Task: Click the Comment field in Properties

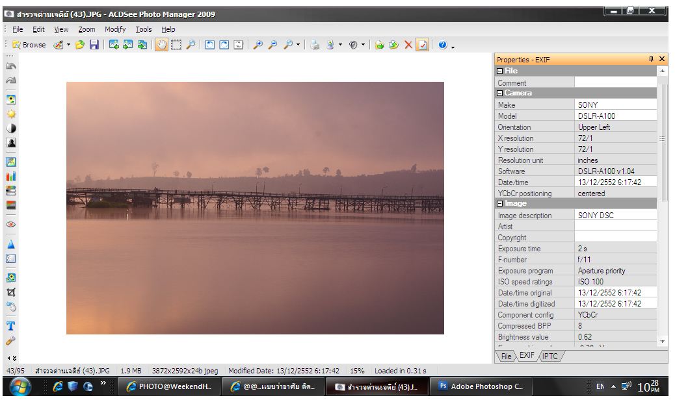Action: tap(615, 82)
